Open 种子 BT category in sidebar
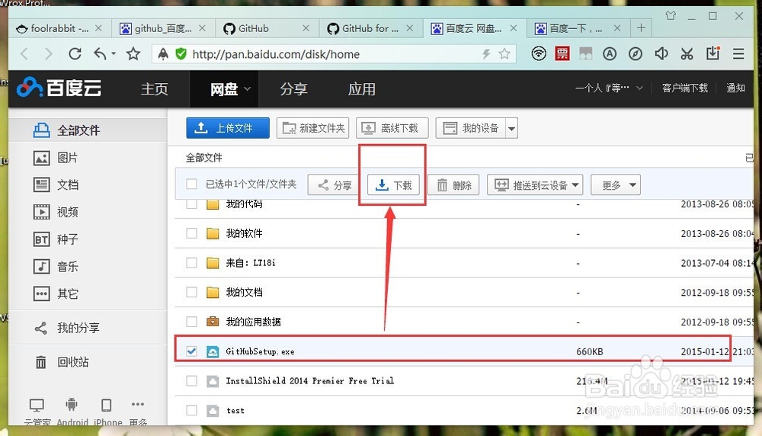762x436 pixels. 56,239
